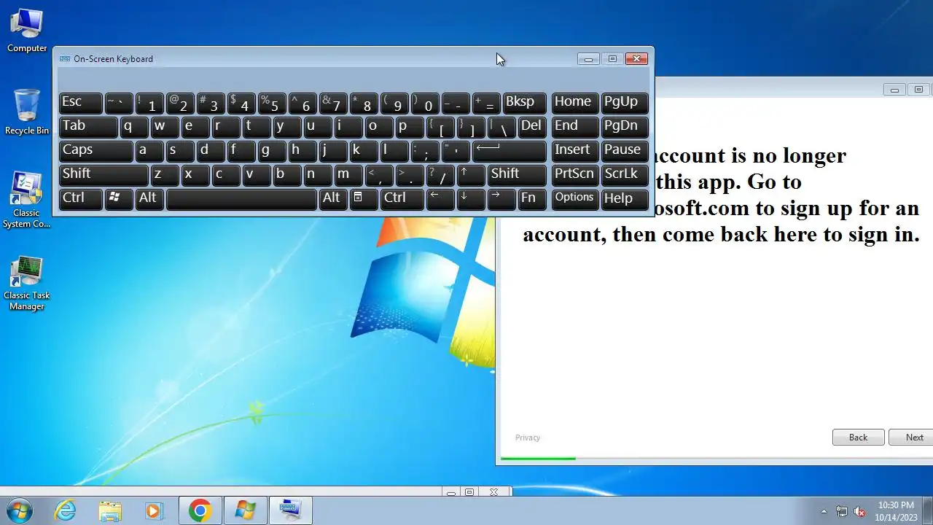
Task: Open Classic System Control desktop shortcut
Action: tap(27, 200)
